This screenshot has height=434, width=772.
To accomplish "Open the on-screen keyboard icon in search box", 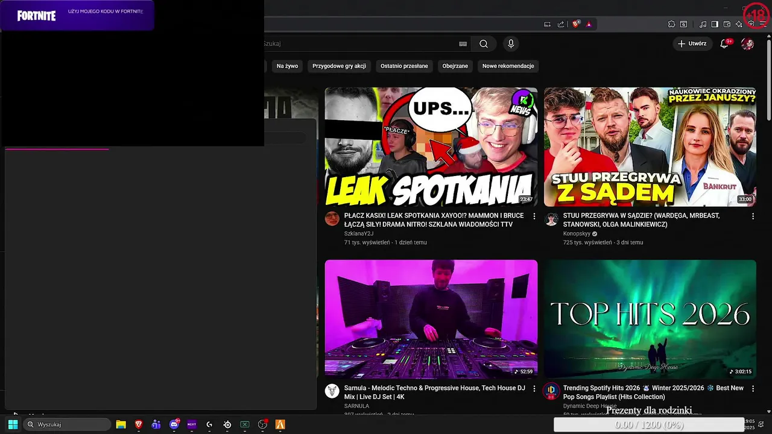I will tap(463, 43).
